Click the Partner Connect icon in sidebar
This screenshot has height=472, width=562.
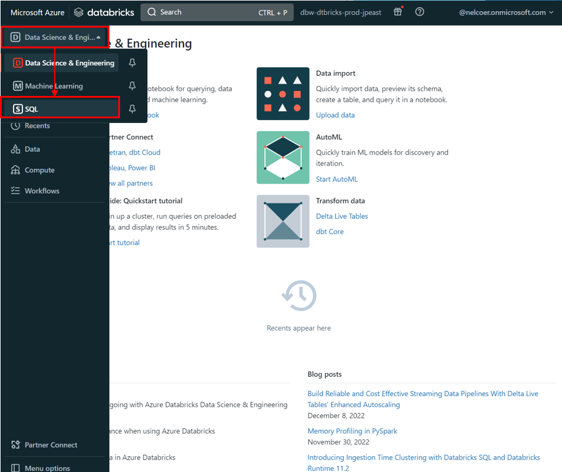tap(15, 445)
